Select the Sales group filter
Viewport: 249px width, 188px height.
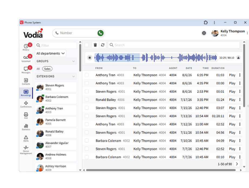point(47,69)
